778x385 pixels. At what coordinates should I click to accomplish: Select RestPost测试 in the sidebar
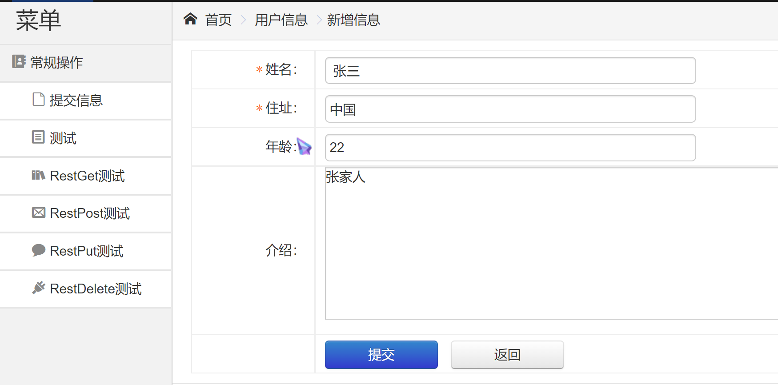[x=86, y=213]
